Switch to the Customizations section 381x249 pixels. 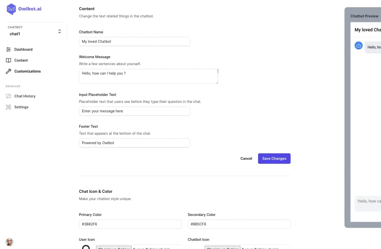click(x=27, y=71)
